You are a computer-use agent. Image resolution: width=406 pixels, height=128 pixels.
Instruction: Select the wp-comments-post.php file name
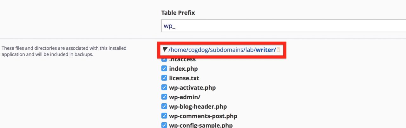203,116
